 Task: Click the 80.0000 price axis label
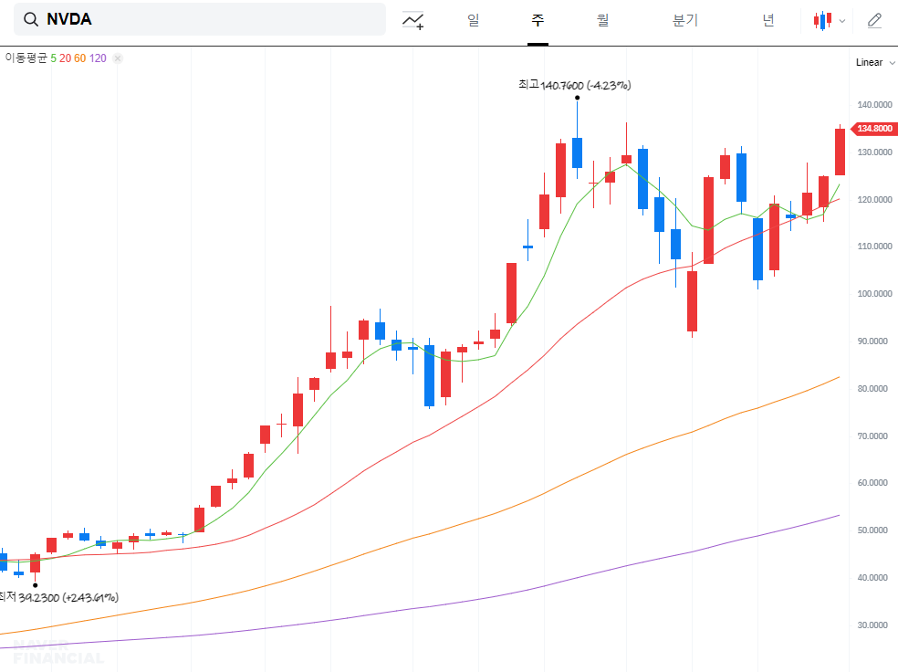tap(872, 388)
